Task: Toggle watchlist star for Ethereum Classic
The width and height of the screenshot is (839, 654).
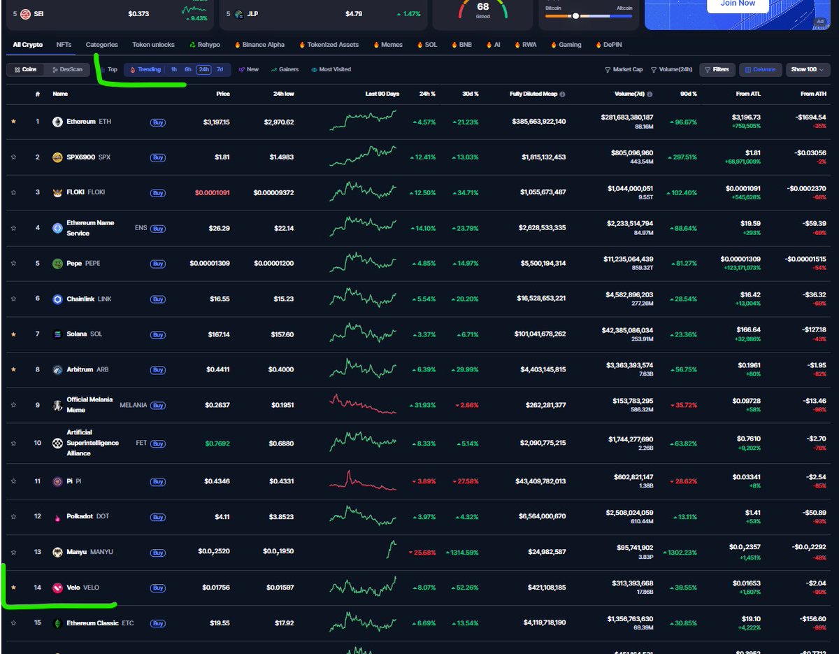Action: [13, 623]
